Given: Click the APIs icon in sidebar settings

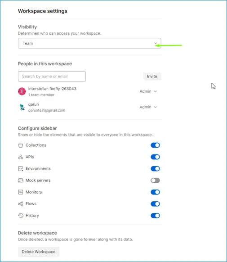Looking at the screenshot, I should coord(21,157).
